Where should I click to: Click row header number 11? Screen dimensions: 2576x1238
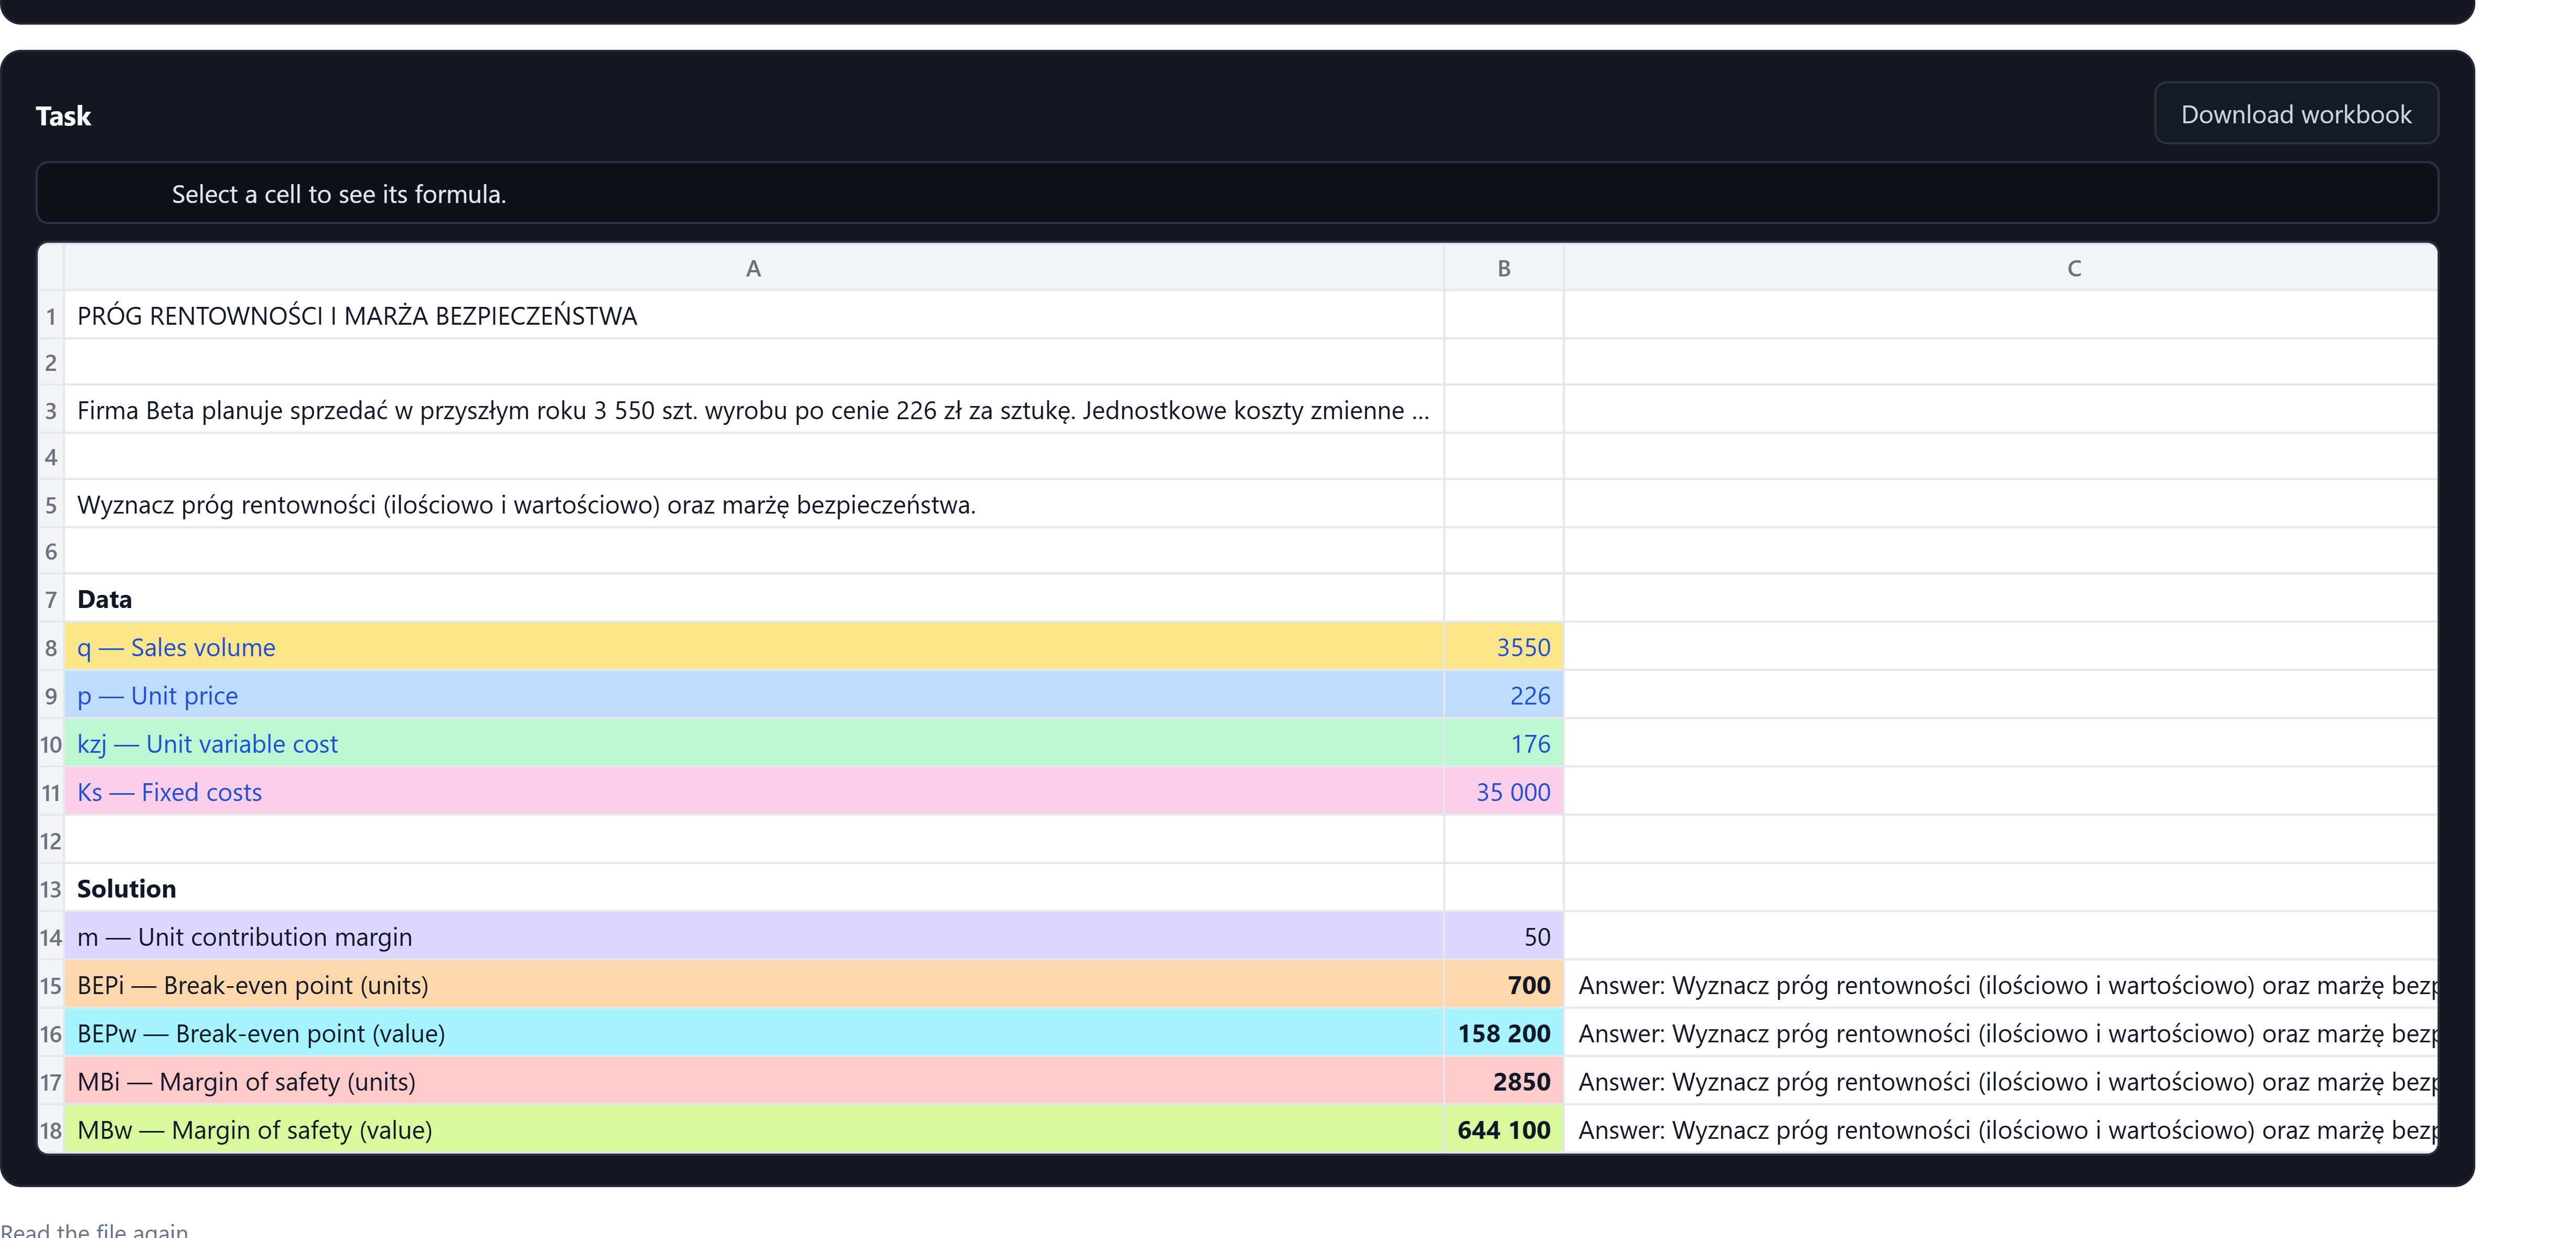point(51,792)
